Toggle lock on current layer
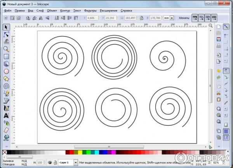 55,162
